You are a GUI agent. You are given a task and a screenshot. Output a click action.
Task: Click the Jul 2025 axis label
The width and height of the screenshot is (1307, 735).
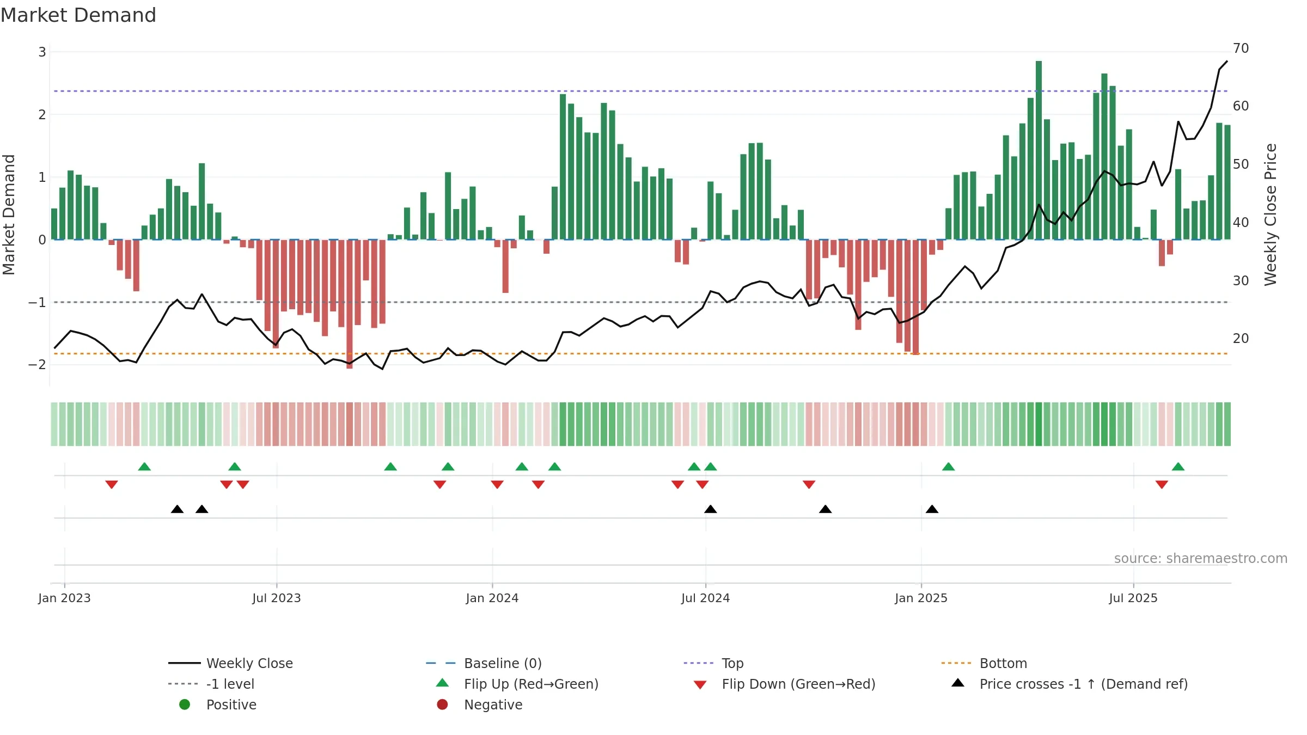pyautogui.click(x=1133, y=598)
